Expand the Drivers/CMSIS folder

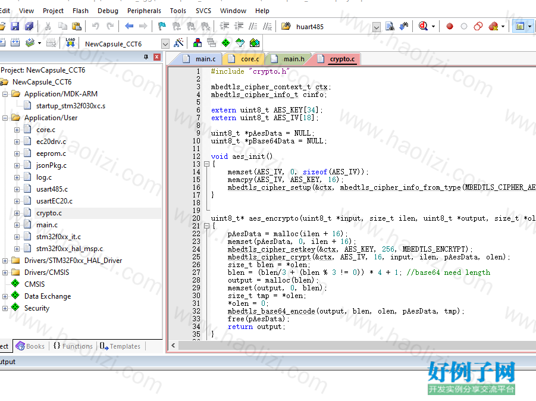coord(5,272)
